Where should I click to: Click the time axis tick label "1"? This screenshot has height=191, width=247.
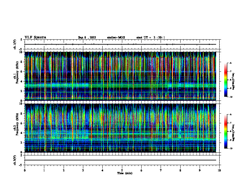44,170
